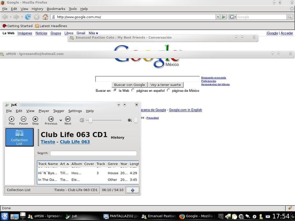Image resolution: width=295 pixels, height=221 pixels.
Task: Select 'páginas en español' radio option
Action: 133,90
